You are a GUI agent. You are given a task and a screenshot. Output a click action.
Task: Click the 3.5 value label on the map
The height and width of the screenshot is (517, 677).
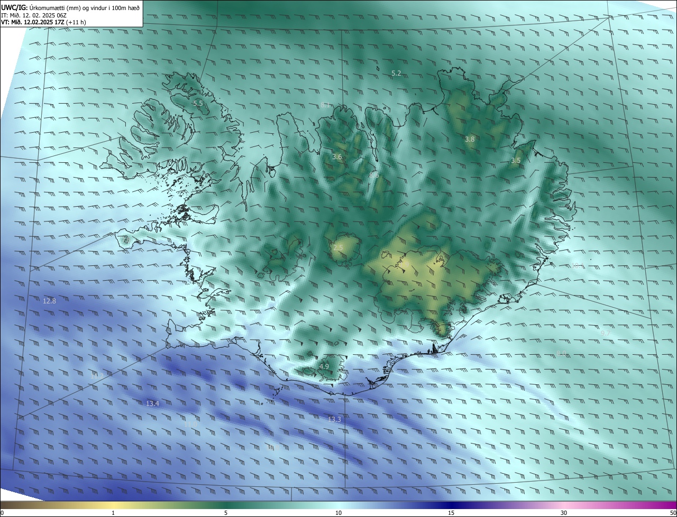[516, 160]
